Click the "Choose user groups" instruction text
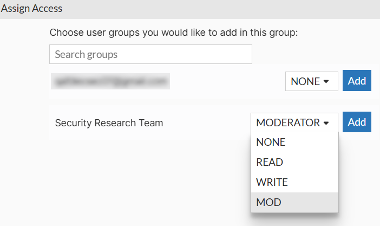 pos(174,33)
